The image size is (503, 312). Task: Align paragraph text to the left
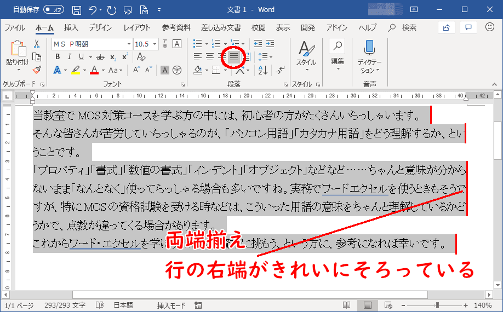(x=198, y=57)
